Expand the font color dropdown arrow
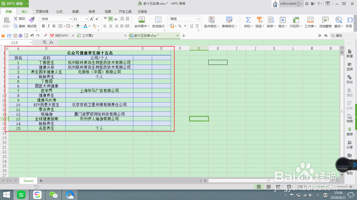The image size is (357, 200). (89, 26)
